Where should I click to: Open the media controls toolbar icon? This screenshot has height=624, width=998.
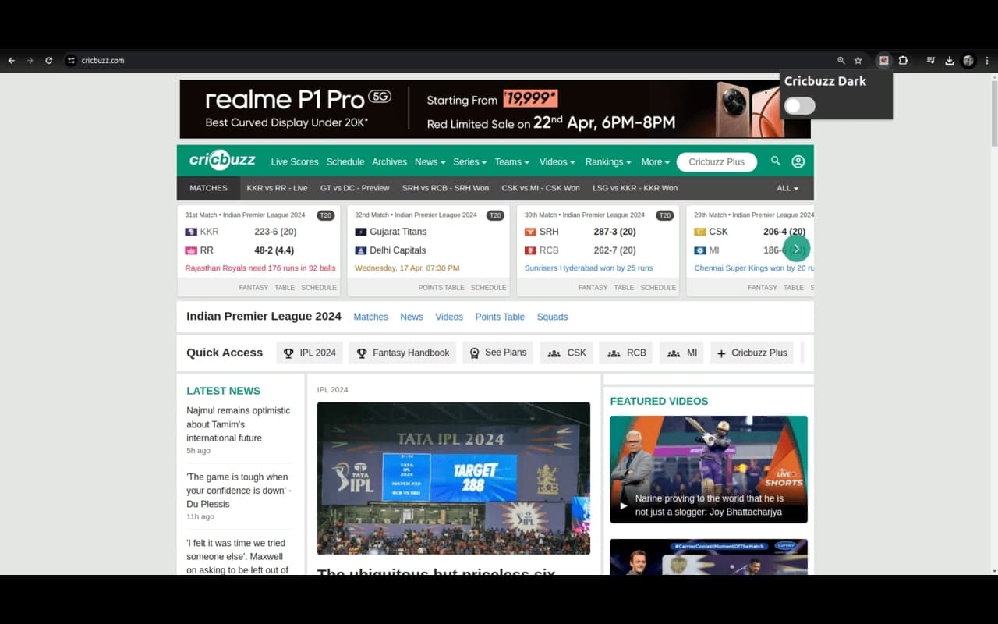[930, 61]
